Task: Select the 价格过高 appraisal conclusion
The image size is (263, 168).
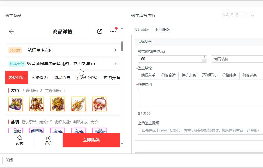Action: [249, 75]
